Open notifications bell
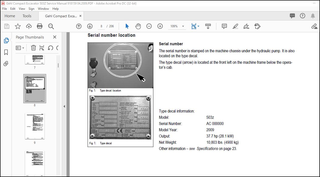This screenshot has height=177, width=320. pyautogui.click(x=313, y=16)
